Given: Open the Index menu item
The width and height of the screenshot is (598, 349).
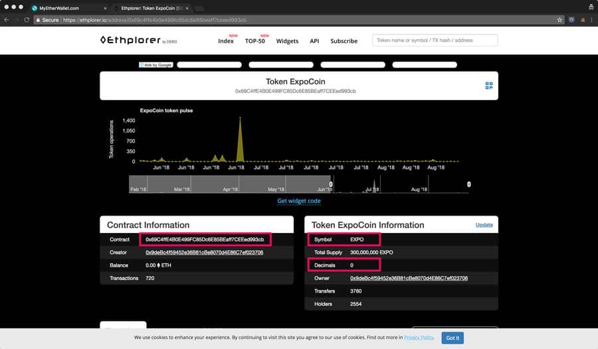Looking at the screenshot, I should pyautogui.click(x=226, y=40).
